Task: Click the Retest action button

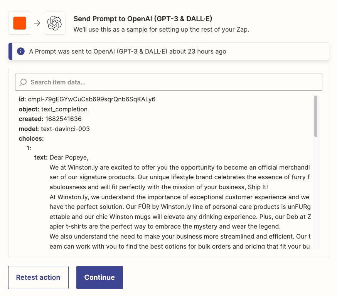Action: tap(38, 277)
